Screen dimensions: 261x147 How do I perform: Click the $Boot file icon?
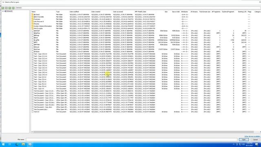pos(33,38)
